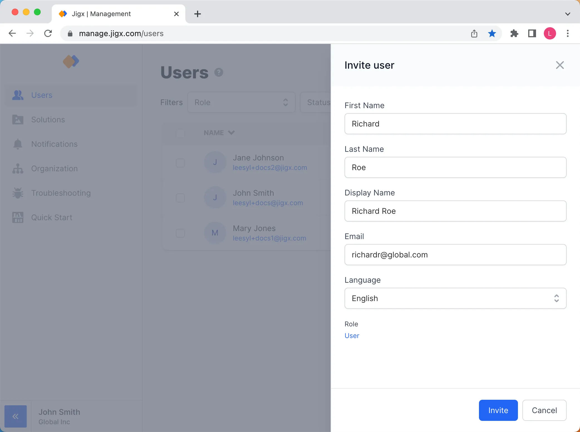Click the Quick Start sidebar icon
Screen dimensions: 580x432
17,217
